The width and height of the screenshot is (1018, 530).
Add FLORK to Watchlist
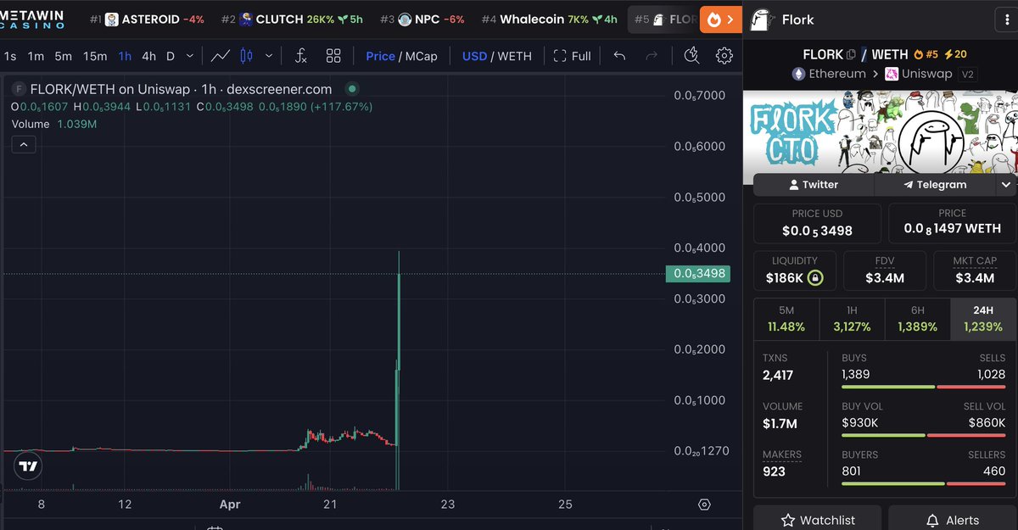click(818, 519)
